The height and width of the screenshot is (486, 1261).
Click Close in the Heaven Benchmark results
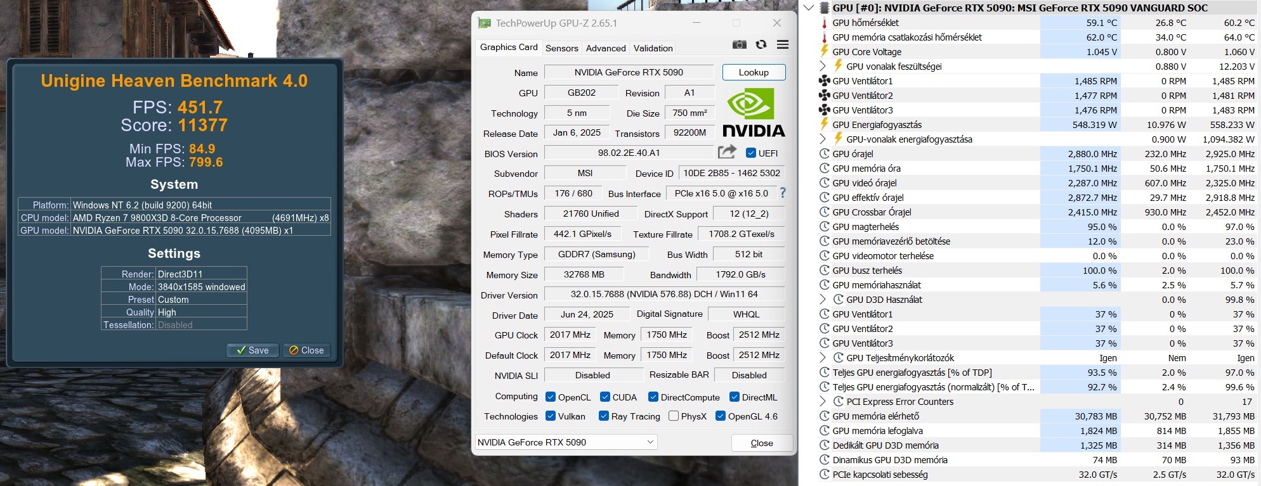(x=306, y=350)
